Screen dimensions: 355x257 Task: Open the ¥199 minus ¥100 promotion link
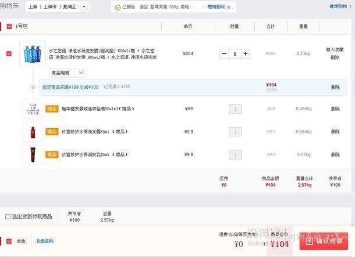70,87
